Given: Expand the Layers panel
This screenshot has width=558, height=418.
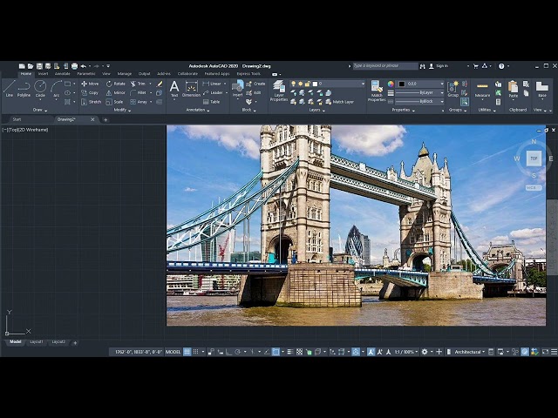Looking at the screenshot, I should pos(316,111).
